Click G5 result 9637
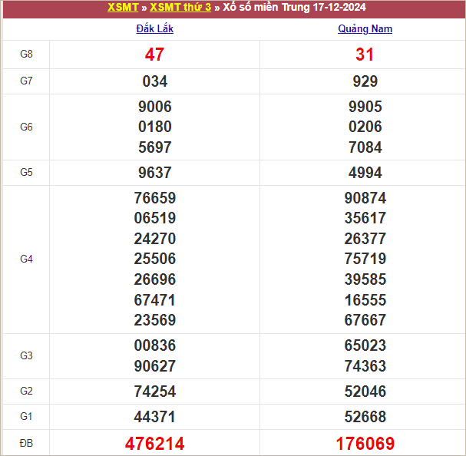466x456 pixels. [x=155, y=173]
